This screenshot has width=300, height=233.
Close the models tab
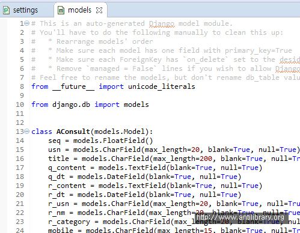99,10
